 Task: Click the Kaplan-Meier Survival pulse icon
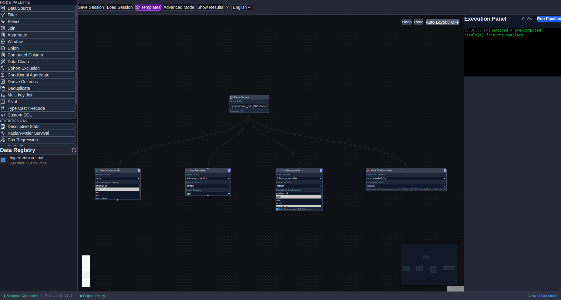[3, 133]
